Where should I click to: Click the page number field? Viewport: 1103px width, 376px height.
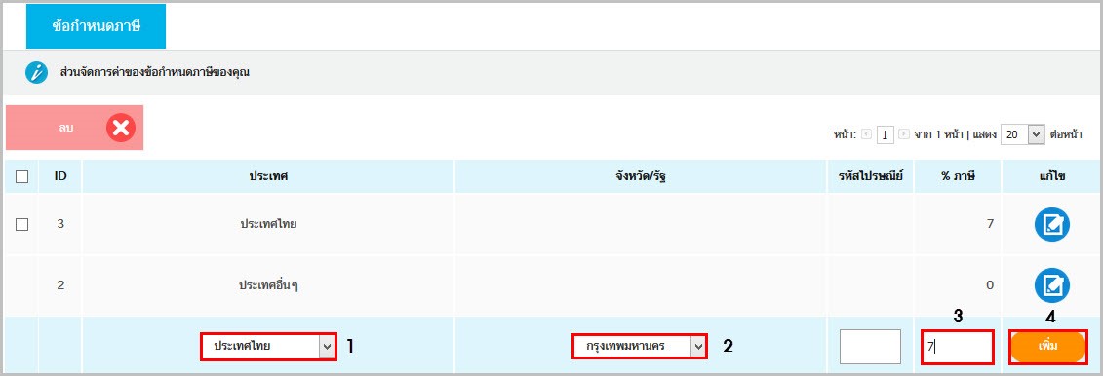pos(885,134)
